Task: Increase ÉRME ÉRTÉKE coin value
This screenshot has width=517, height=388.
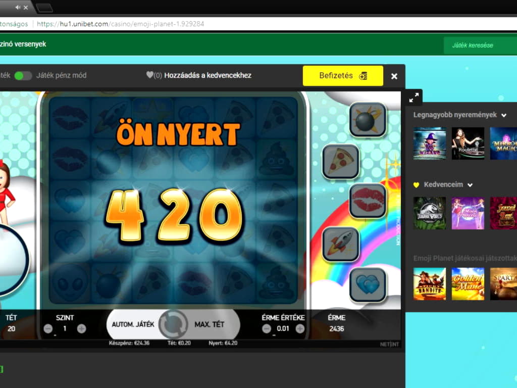Action: [300, 328]
